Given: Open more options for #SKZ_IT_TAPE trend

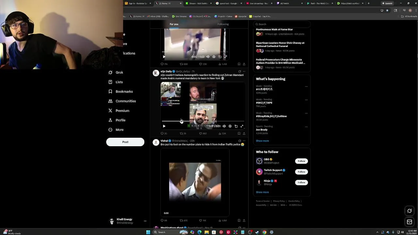Looking at the screenshot, I should coord(306,100).
